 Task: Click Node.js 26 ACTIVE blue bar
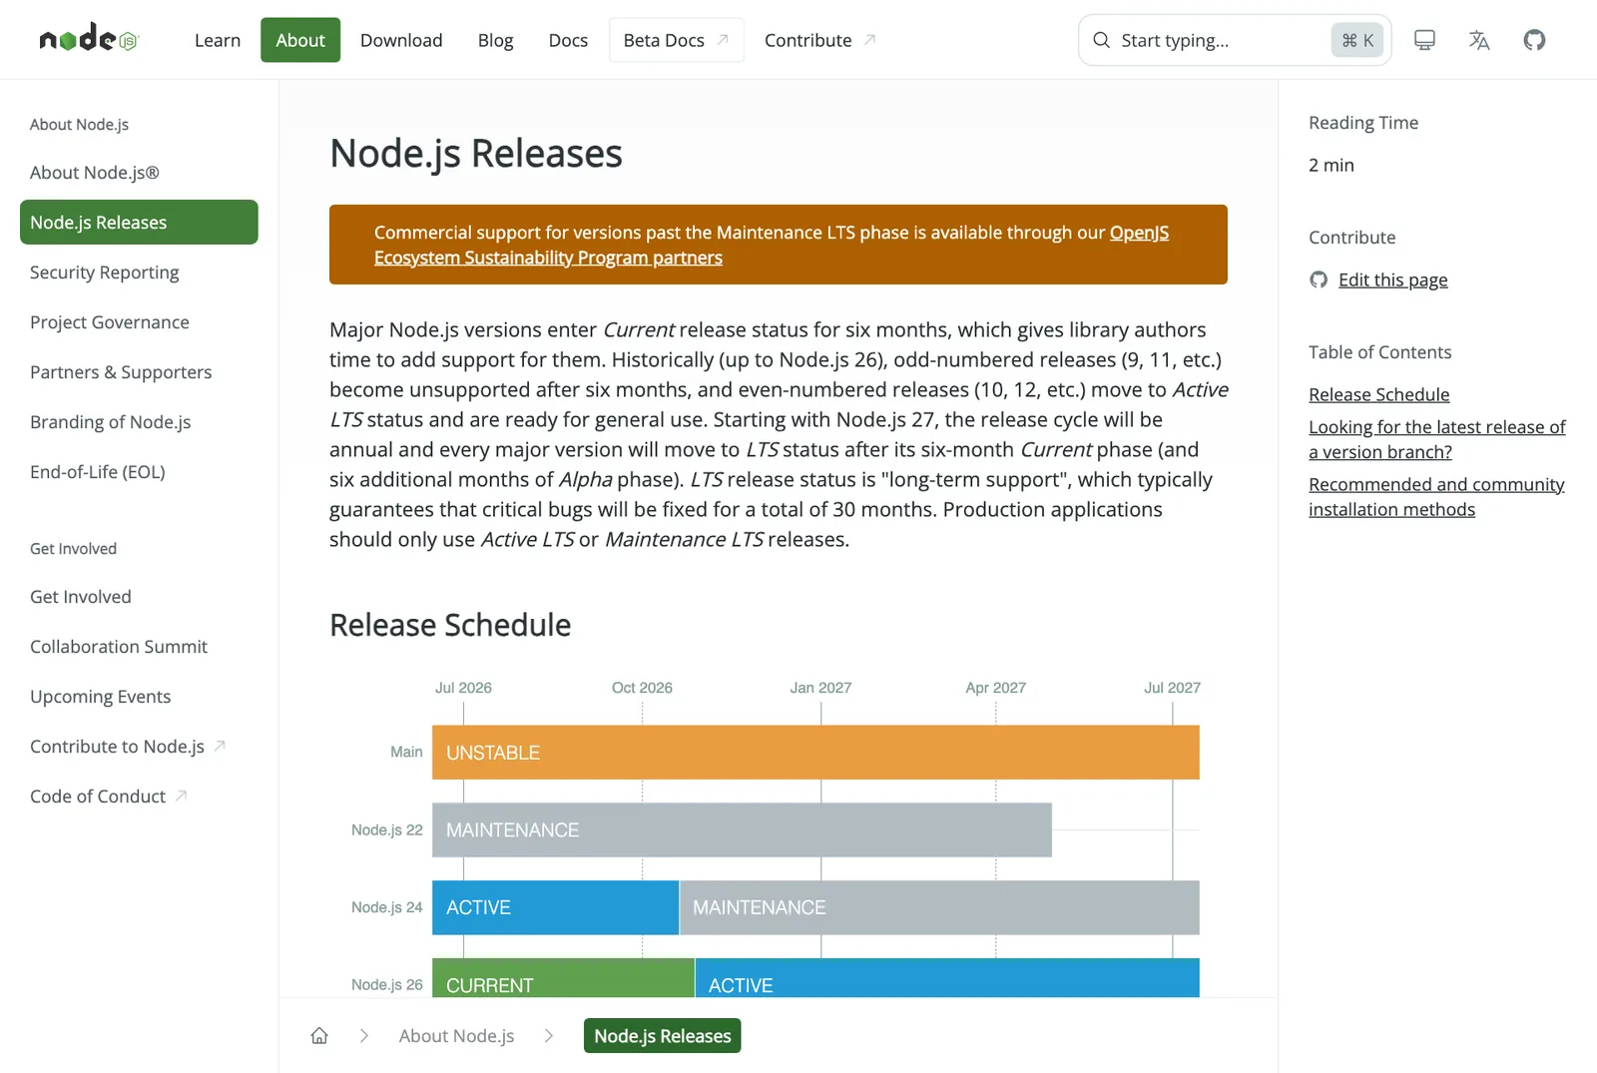click(x=947, y=978)
